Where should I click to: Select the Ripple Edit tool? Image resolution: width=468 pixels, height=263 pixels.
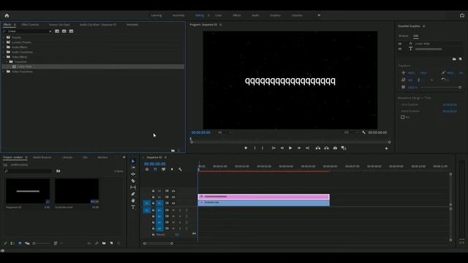[x=133, y=174]
